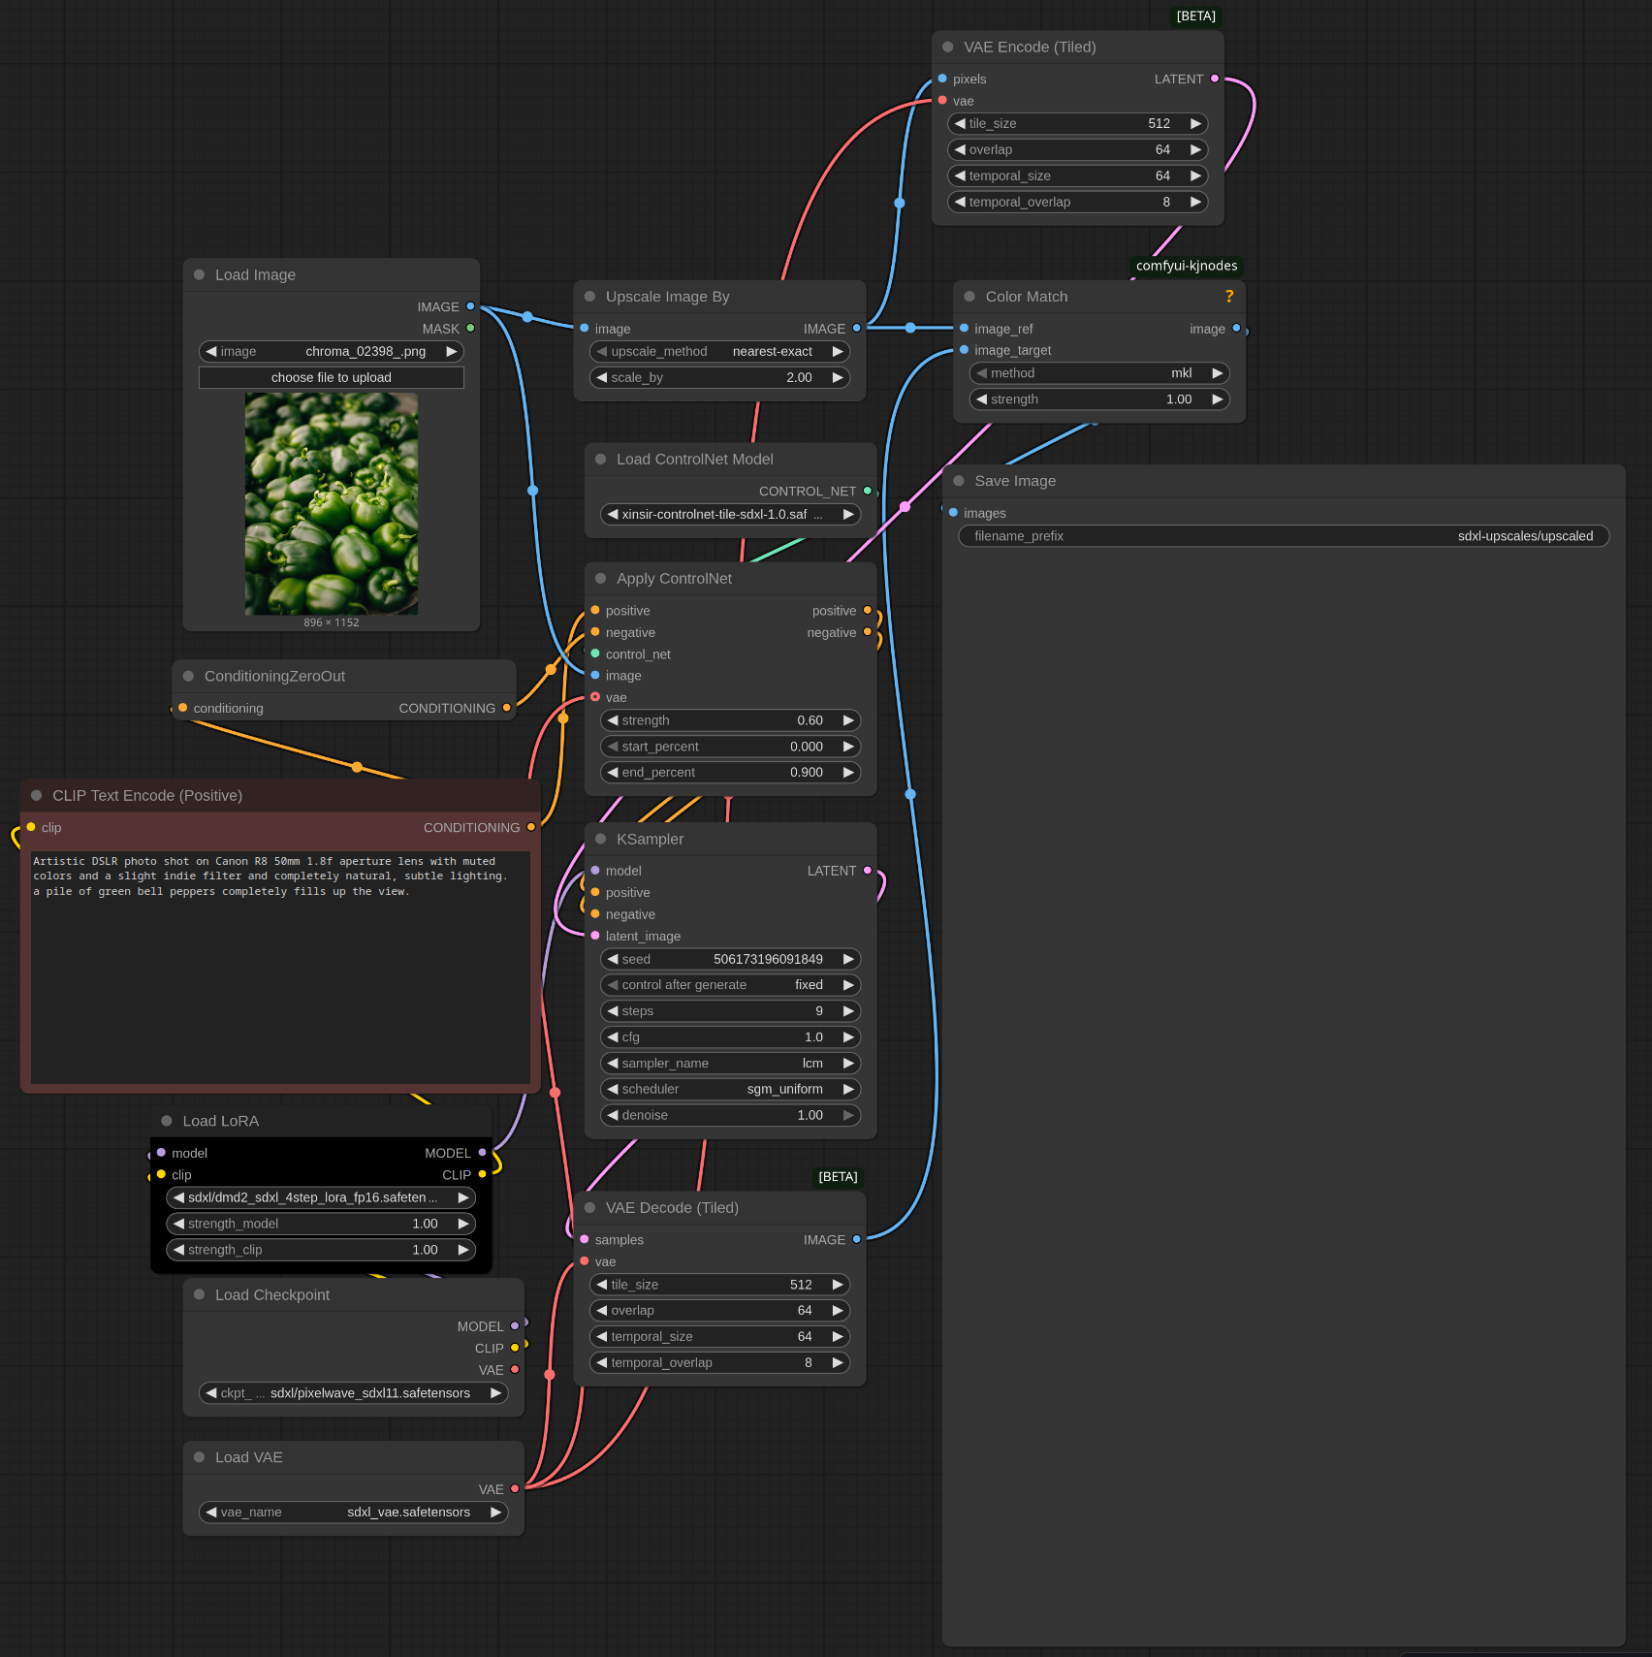Click the LATENT output port on KSampler
The height and width of the screenshot is (1657, 1652).
tap(867, 871)
